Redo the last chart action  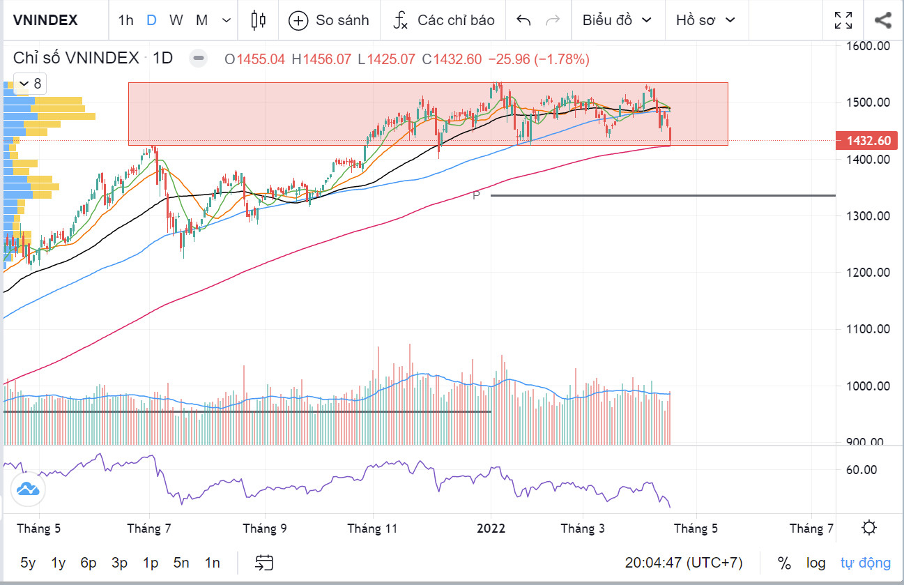click(x=553, y=20)
